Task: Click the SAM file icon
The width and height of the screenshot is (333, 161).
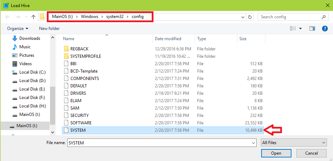Action: [x=67, y=108]
